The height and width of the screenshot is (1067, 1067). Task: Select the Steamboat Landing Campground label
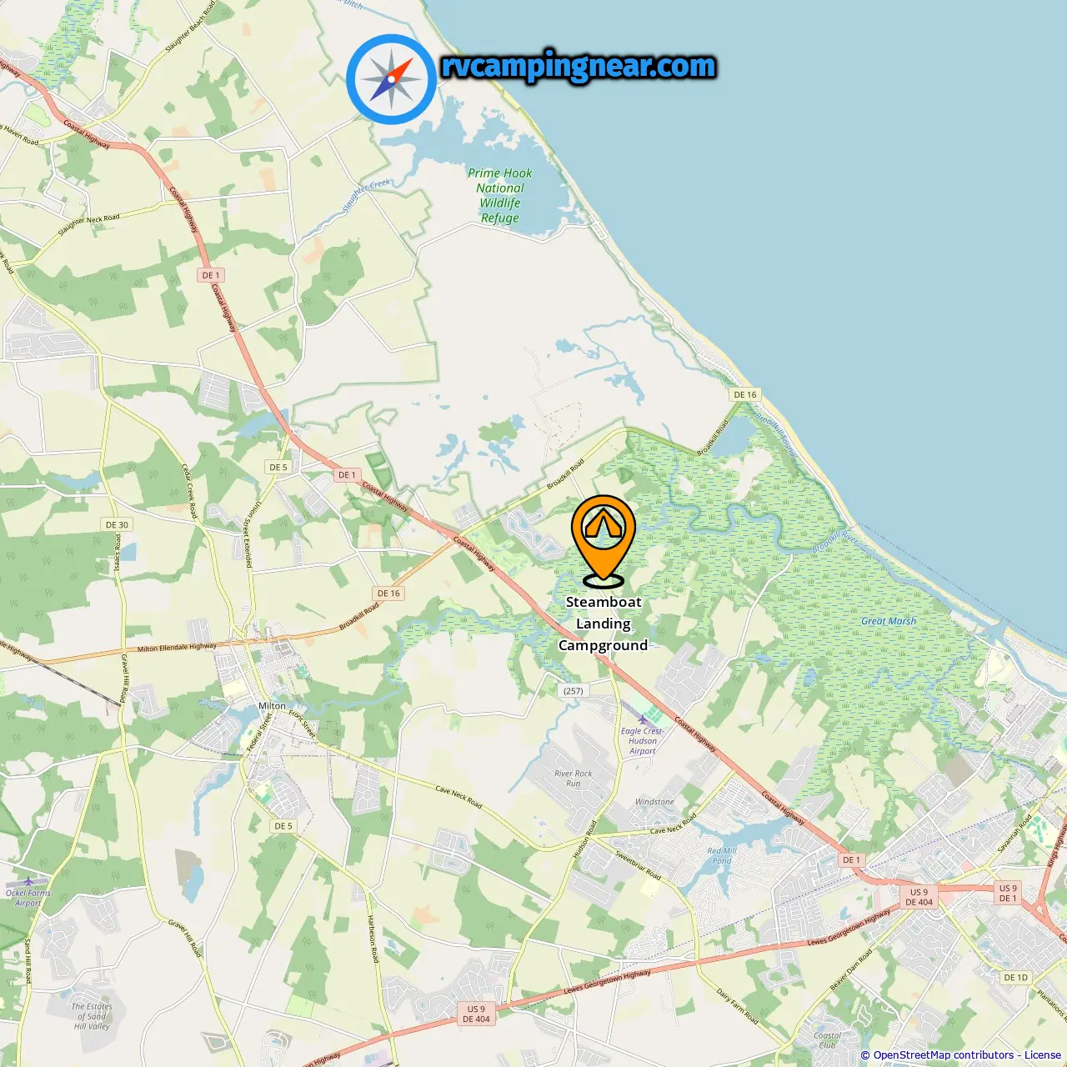(x=604, y=624)
